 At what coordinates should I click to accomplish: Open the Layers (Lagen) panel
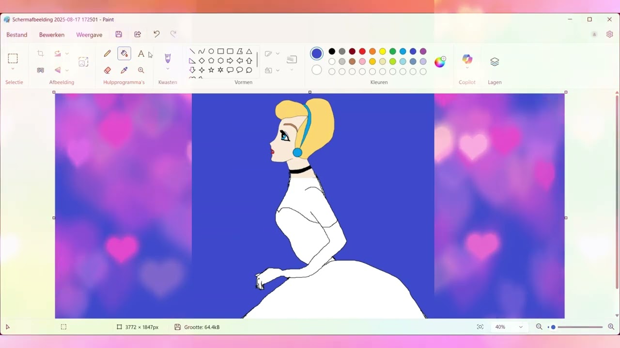[x=495, y=62]
